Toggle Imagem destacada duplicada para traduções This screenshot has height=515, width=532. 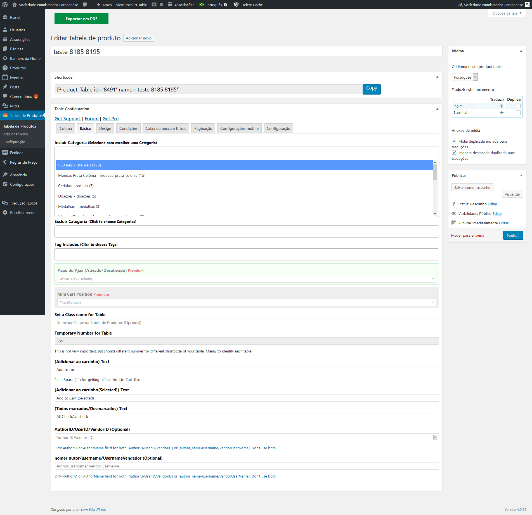tap(454, 153)
